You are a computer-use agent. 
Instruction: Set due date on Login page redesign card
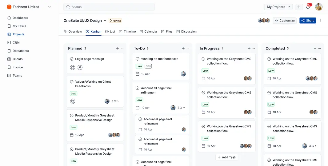tap(73, 68)
